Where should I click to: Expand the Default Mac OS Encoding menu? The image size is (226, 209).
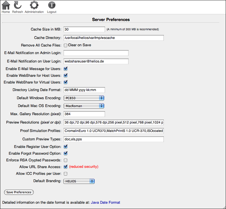point(84,106)
